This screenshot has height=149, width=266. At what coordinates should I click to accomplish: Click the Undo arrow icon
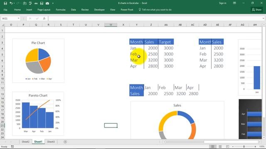(11, 3)
